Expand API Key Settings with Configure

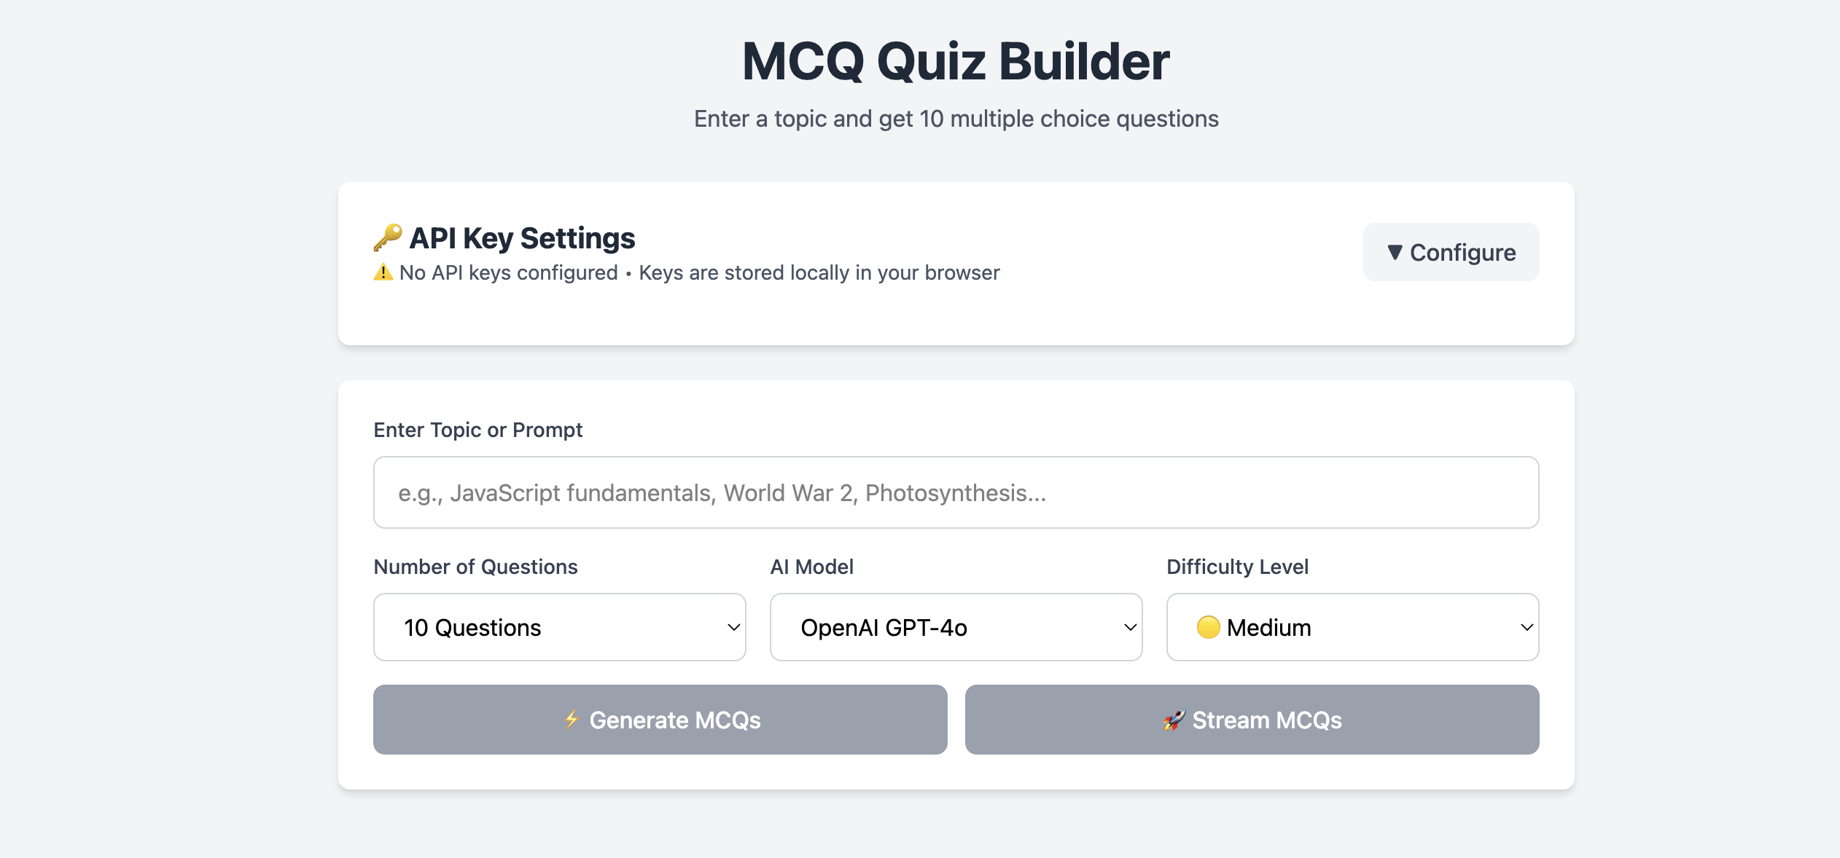click(x=1451, y=252)
